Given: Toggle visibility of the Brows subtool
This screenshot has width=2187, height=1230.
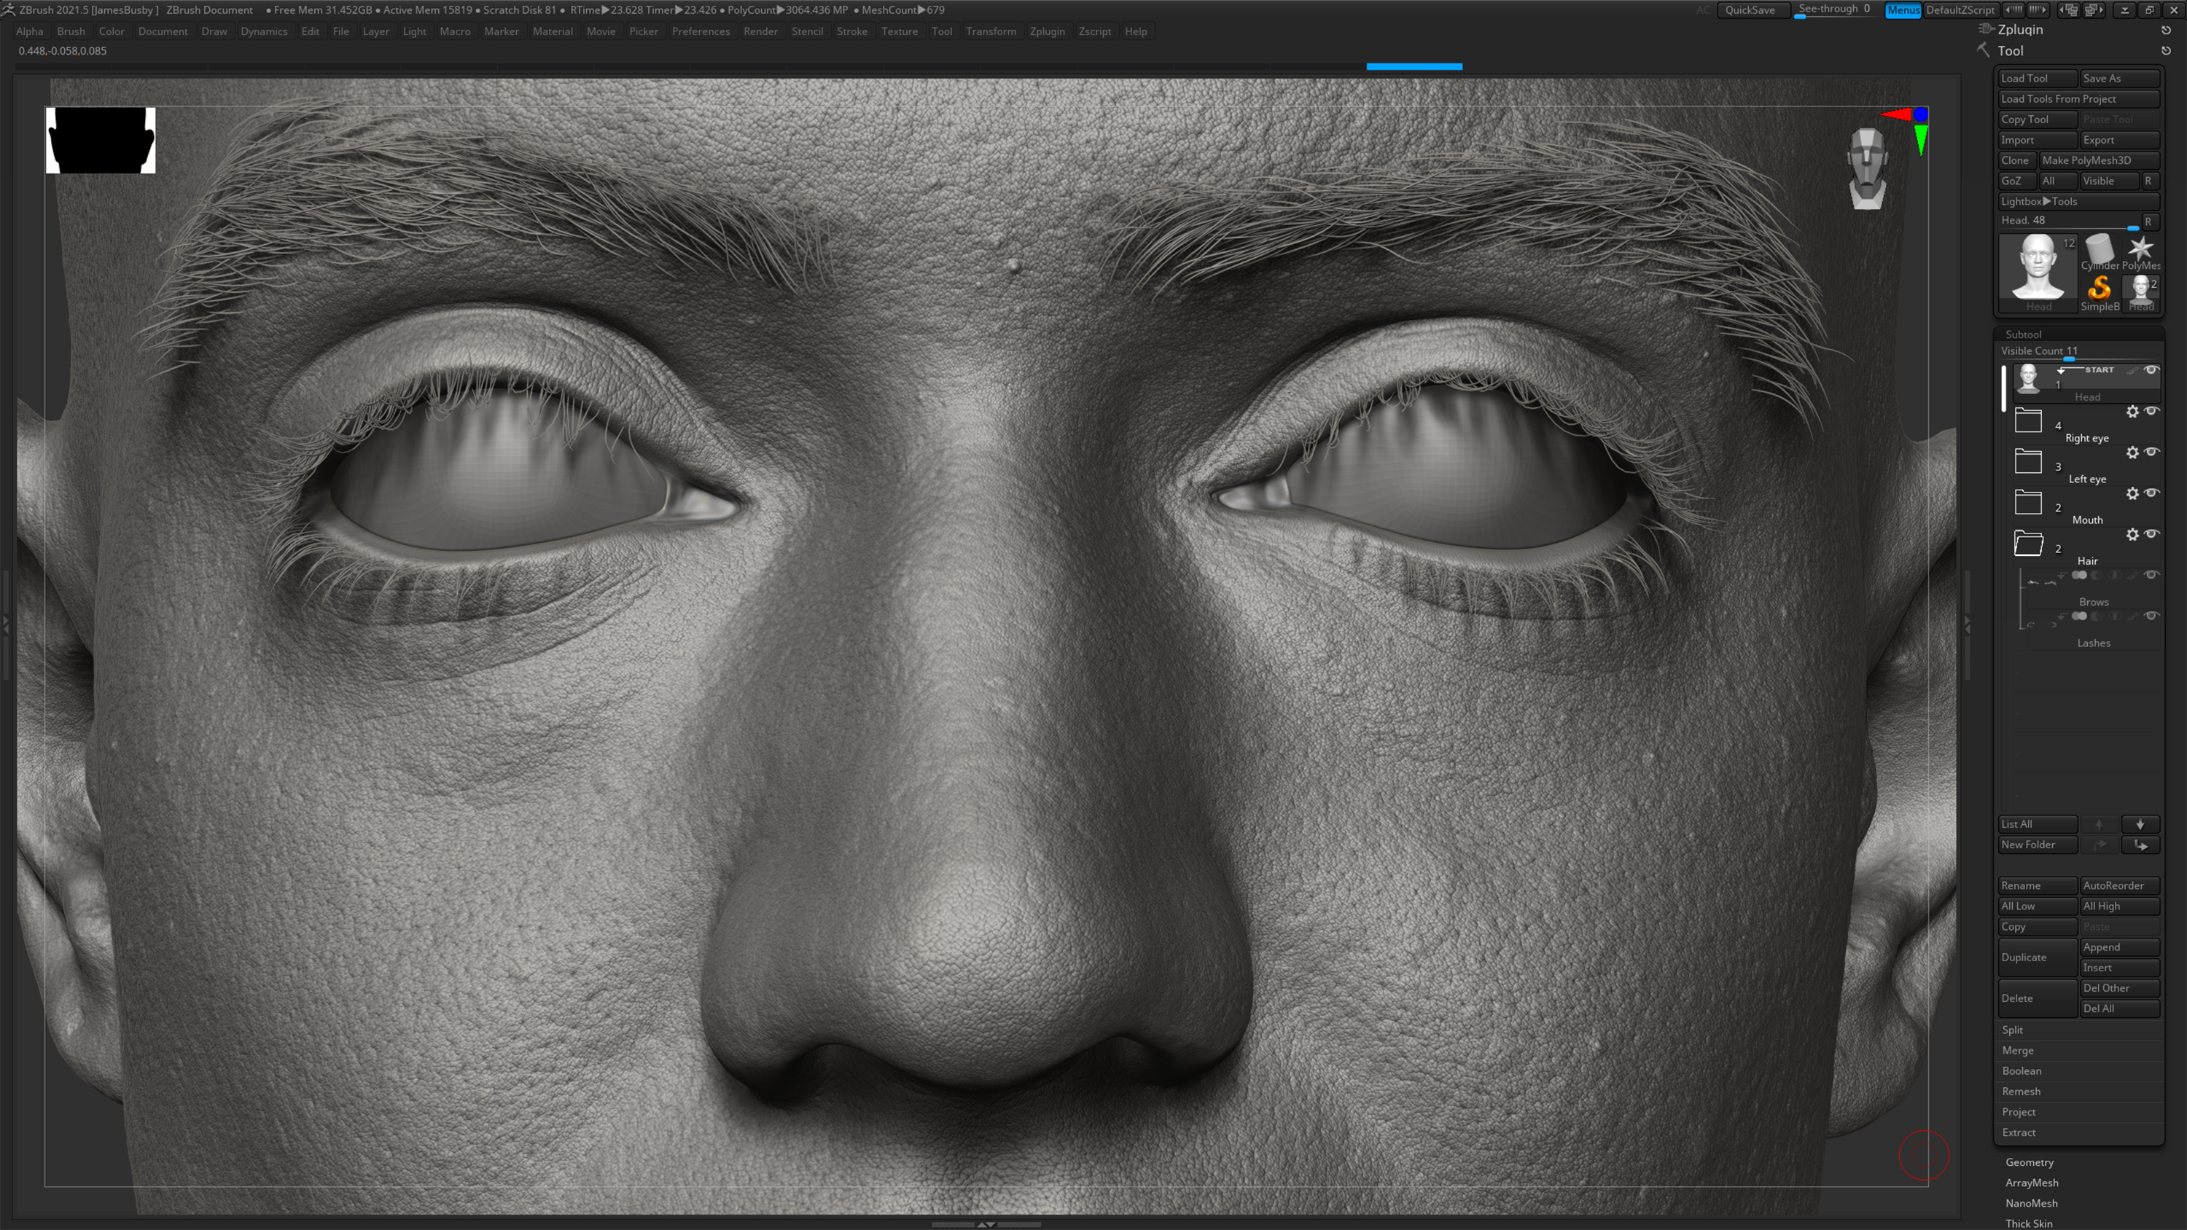Looking at the screenshot, I should 2151,576.
